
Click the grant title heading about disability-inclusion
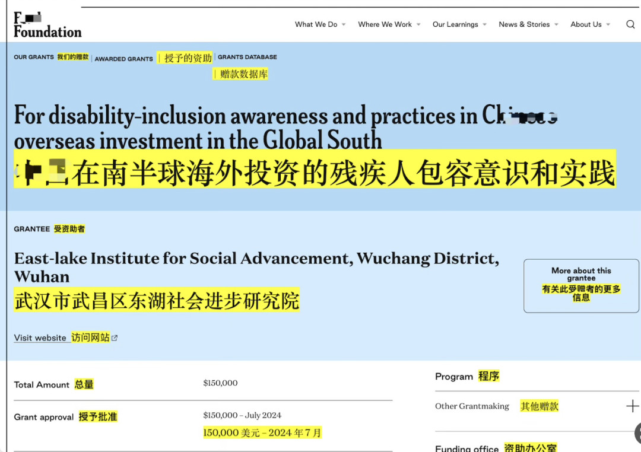pos(285,128)
